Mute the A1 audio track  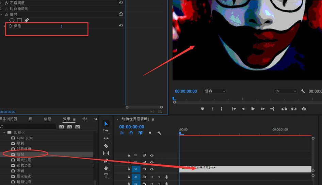pyautogui.click(x=152, y=177)
